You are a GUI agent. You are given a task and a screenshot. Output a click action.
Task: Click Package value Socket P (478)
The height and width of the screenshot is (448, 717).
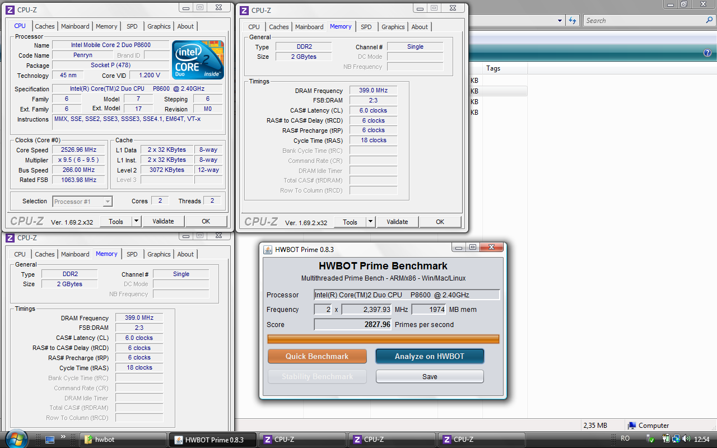click(x=111, y=66)
